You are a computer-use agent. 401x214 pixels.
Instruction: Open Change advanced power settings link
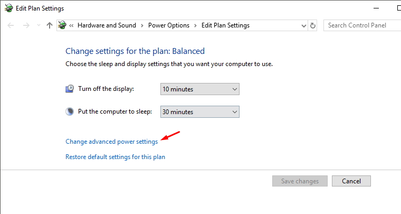[111, 142]
